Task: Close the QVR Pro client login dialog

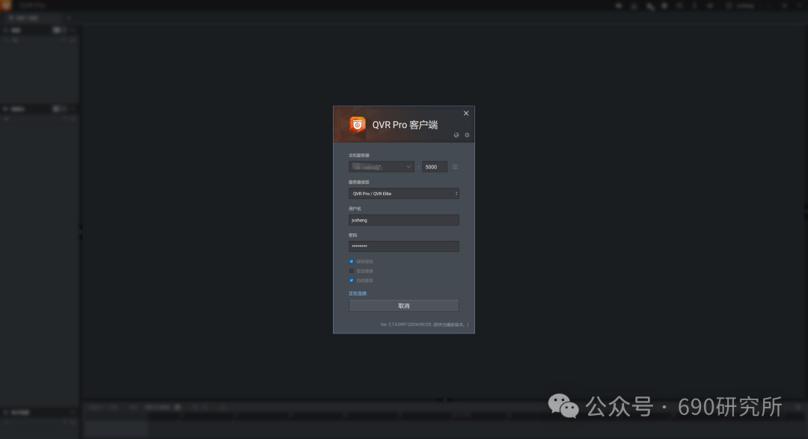Action: [x=466, y=114]
